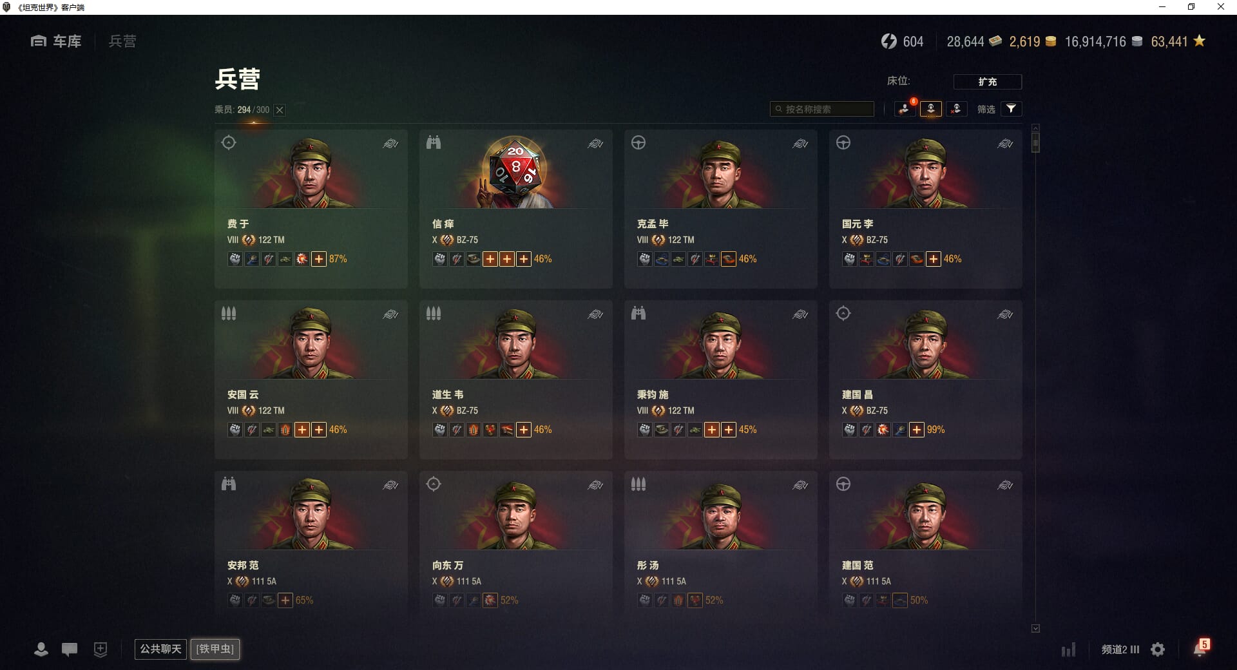Image resolution: width=1237 pixels, height=670 pixels.
Task: Open the contacts person icon
Action: coord(41,649)
